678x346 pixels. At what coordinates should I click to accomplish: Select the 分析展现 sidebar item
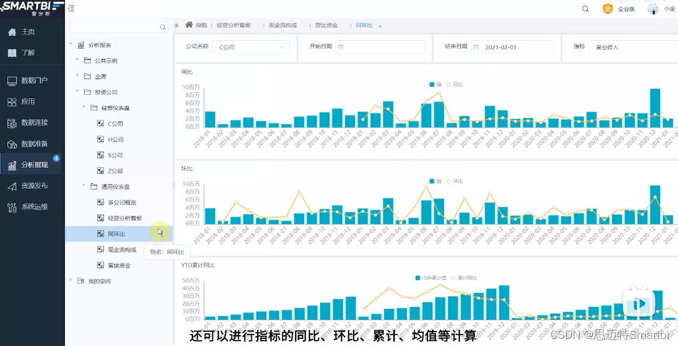tap(32, 164)
